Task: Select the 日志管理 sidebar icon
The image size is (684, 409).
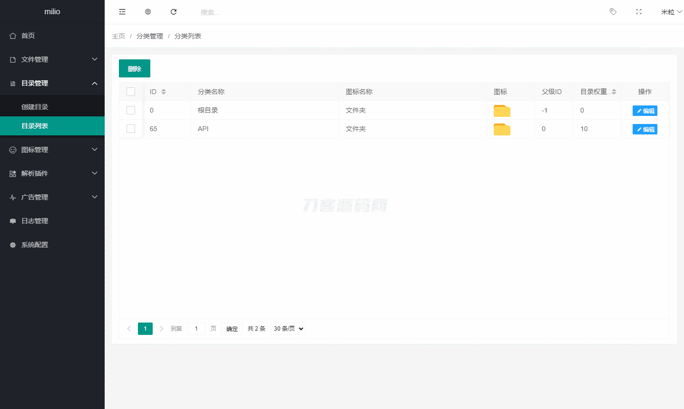Action: (x=12, y=220)
